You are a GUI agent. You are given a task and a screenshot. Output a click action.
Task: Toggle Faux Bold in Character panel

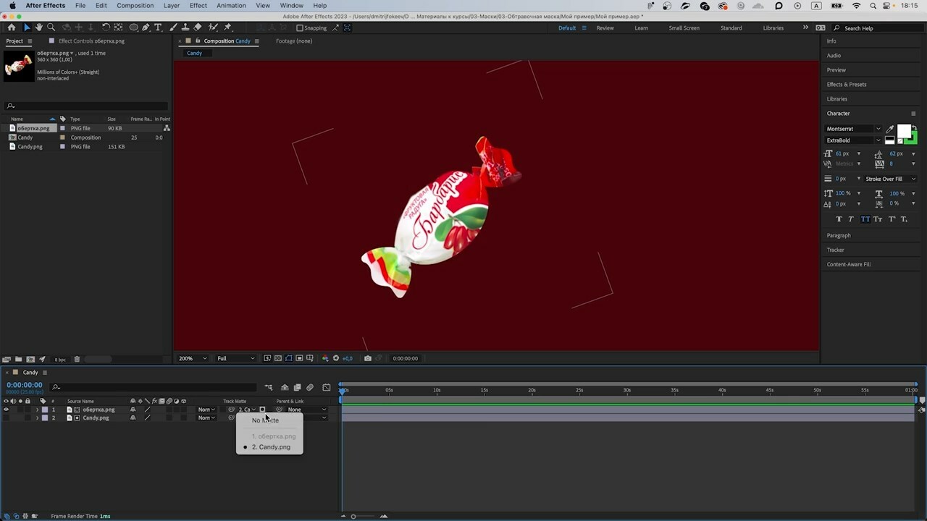839,219
